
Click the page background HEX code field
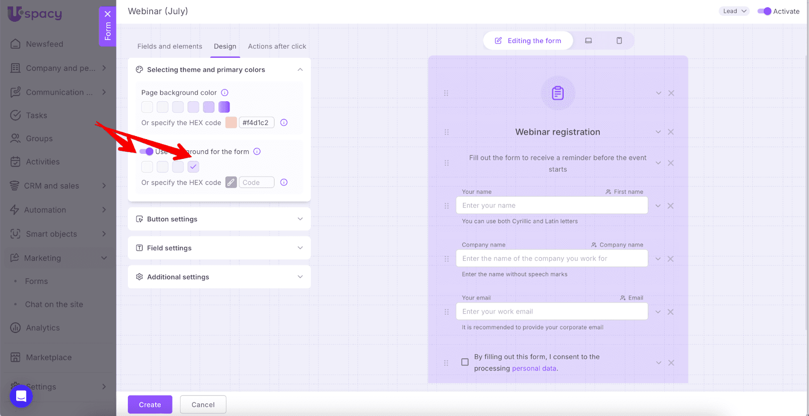click(256, 122)
